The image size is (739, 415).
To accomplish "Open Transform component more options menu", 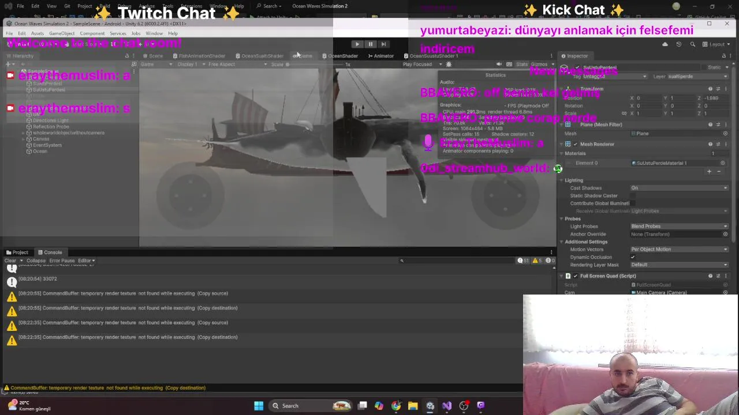I will click(726, 89).
